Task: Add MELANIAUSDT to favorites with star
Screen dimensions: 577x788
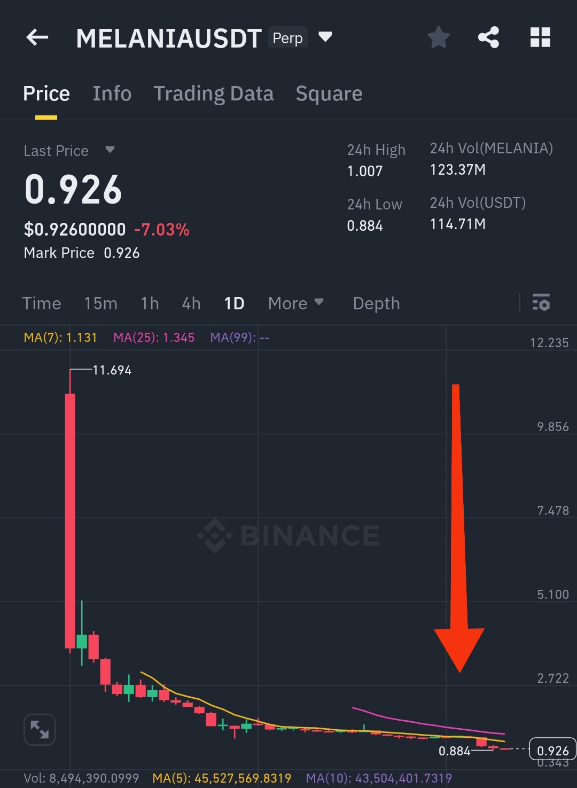Action: pyautogui.click(x=439, y=37)
